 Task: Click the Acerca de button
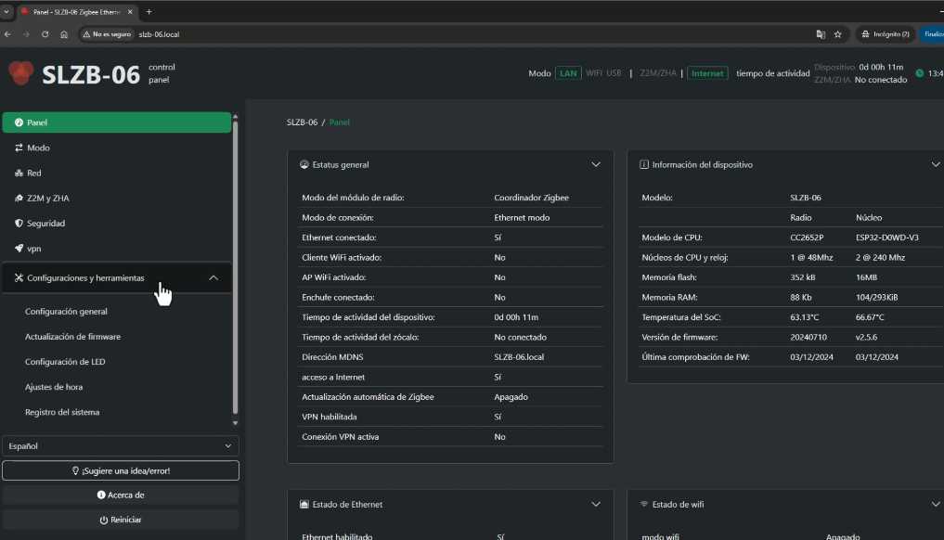point(120,495)
